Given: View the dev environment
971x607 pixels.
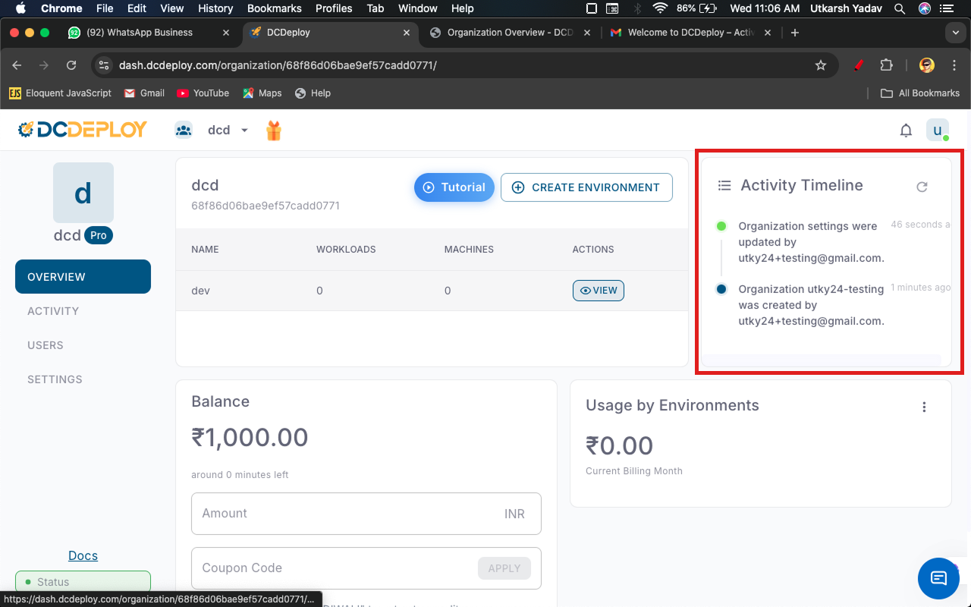Looking at the screenshot, I should pyautogui.click(x=598, y=291).
